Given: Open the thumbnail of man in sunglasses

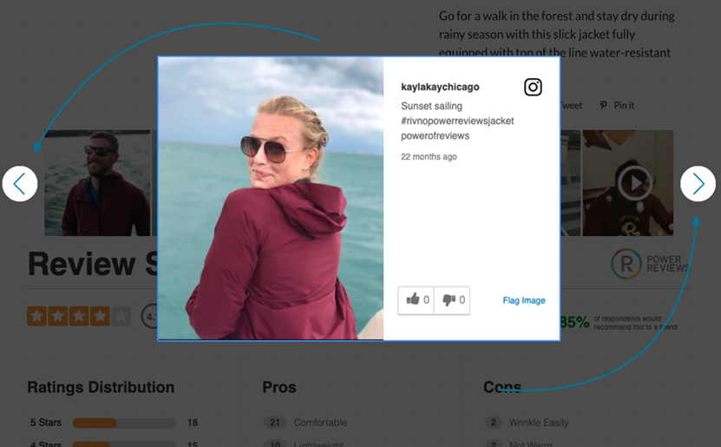Looking at the screenshot, I should point(97,183).
